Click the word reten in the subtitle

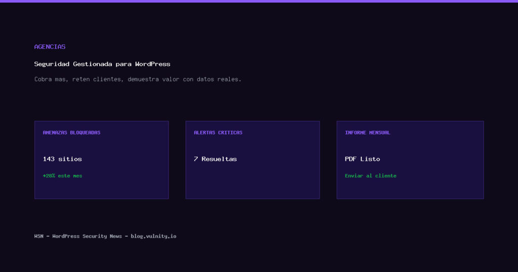[x=81, y=79]
